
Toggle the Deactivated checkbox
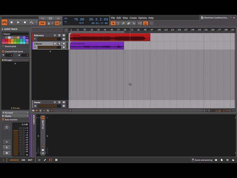3,46
